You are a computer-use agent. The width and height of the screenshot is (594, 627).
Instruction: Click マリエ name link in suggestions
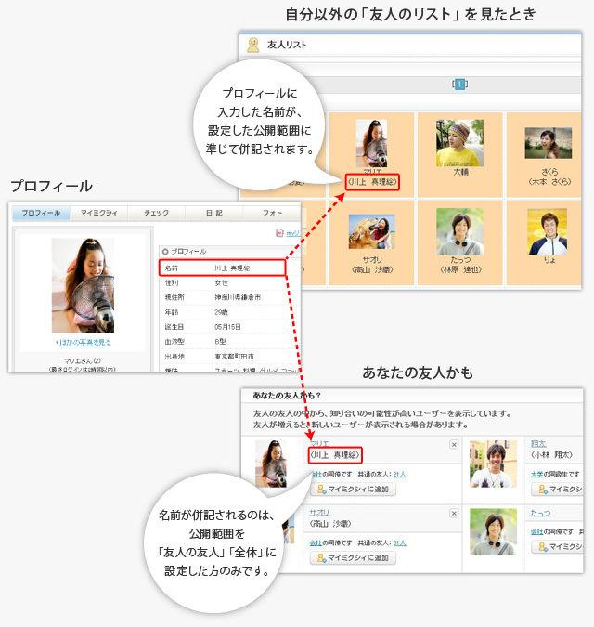tap(319, 444)
